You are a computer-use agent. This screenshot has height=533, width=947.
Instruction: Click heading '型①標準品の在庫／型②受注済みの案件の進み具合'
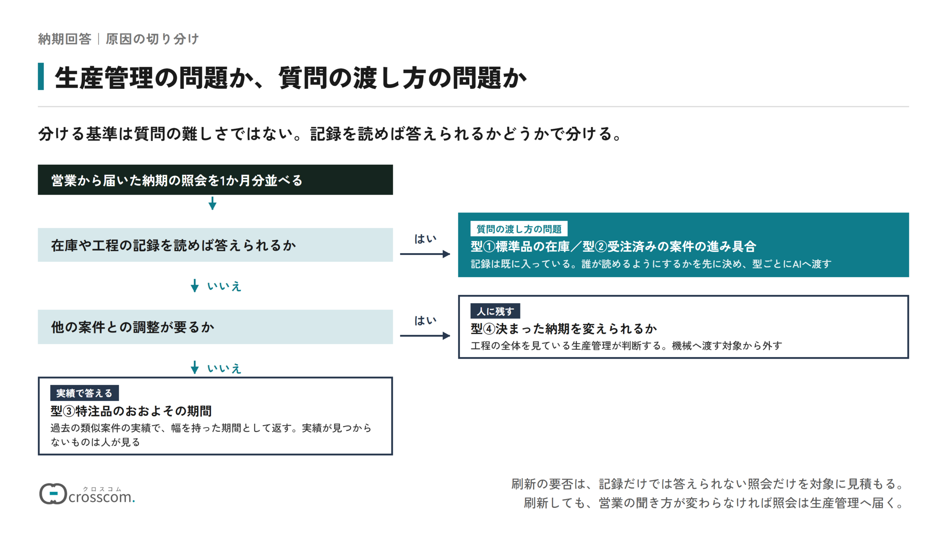613,246
